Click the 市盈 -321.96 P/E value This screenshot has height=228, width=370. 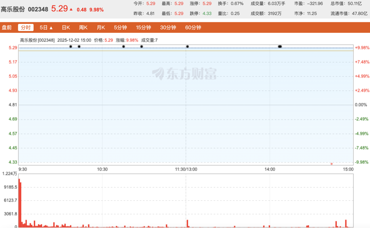coord(315,3)
